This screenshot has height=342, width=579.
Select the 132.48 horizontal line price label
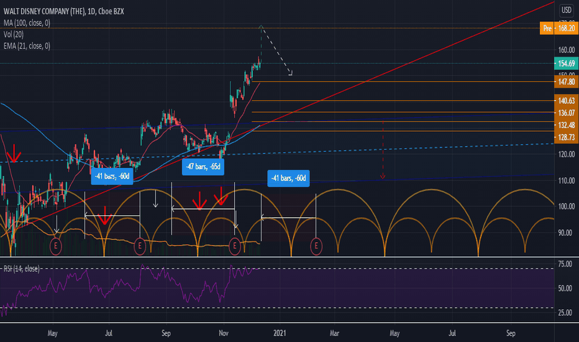click(566, 125)
